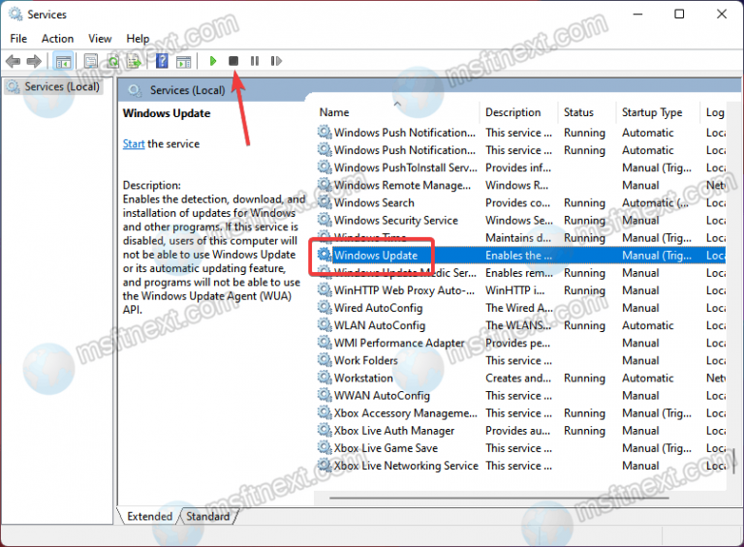Click gear icon beside Windows Search
The width and height of the screenshot is (744, 547).
[x=325, y=202]
